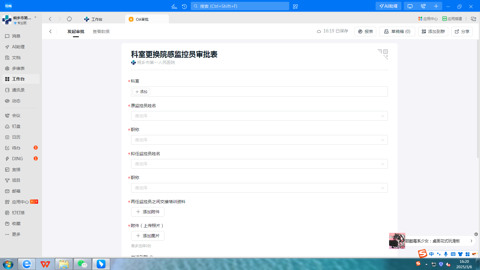
Task: Click the 添加到群 add-to-group icon
Action: (x=433, y=31)
